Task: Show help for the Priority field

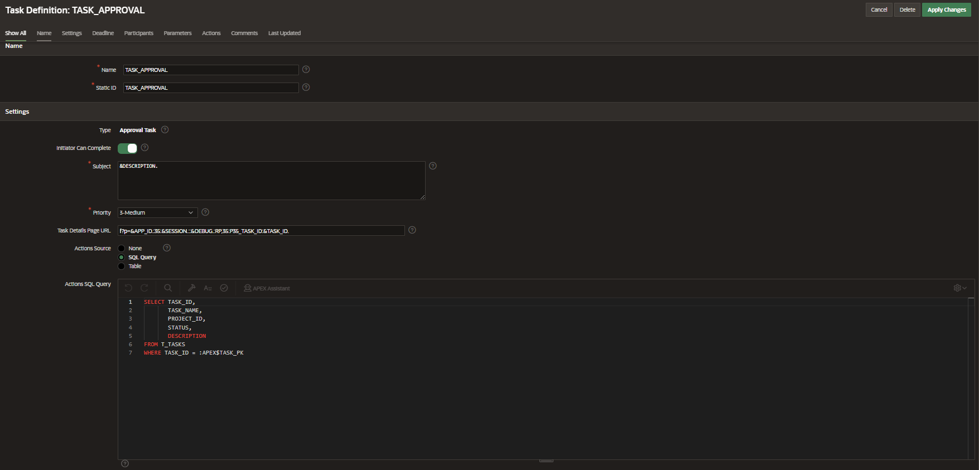Action: pos(205,212)
